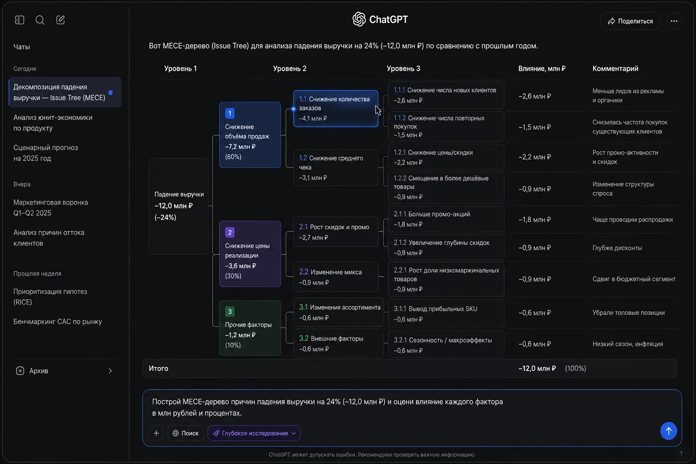Screen dimensions: 696x464
Task: Select node 3.2 Внешние факторы
Action: (338, 343)
